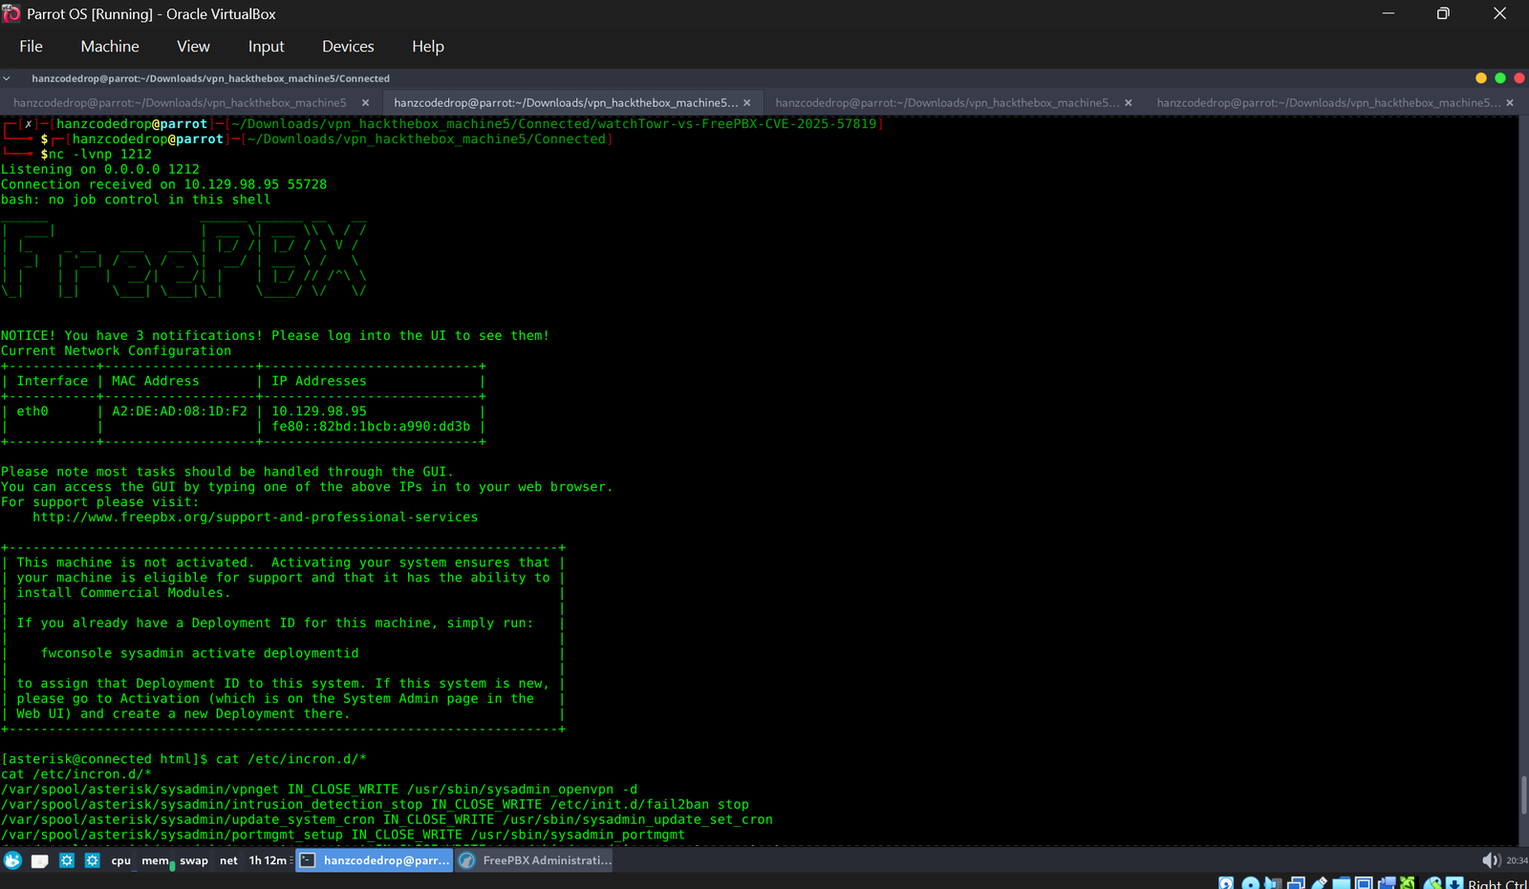The width and height of the screenshot is (1529, 889).
Task: Click the VirtualBox shared folders icon
Action: [1342, 883]
